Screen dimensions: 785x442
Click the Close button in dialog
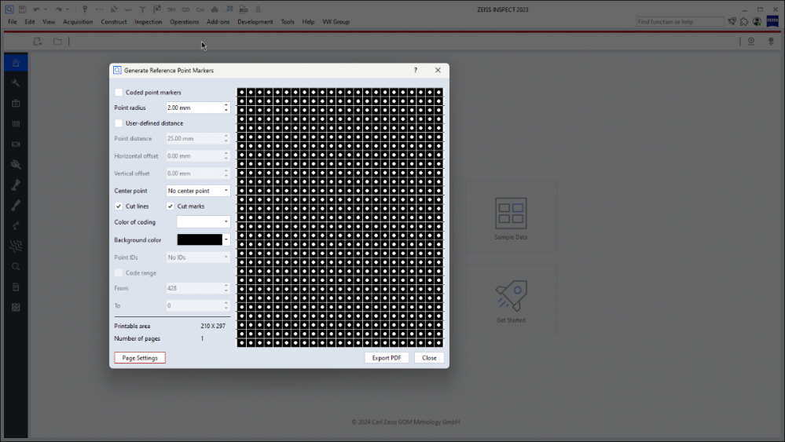(429, 358)
